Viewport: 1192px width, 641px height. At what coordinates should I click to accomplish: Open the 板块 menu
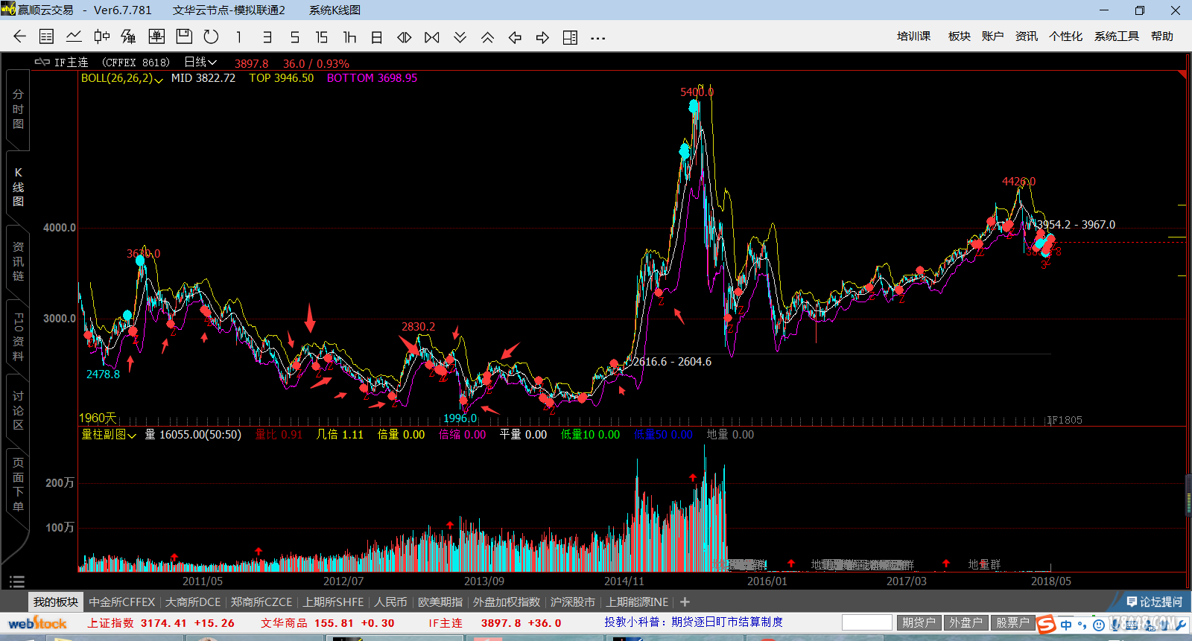coord(960,36)
